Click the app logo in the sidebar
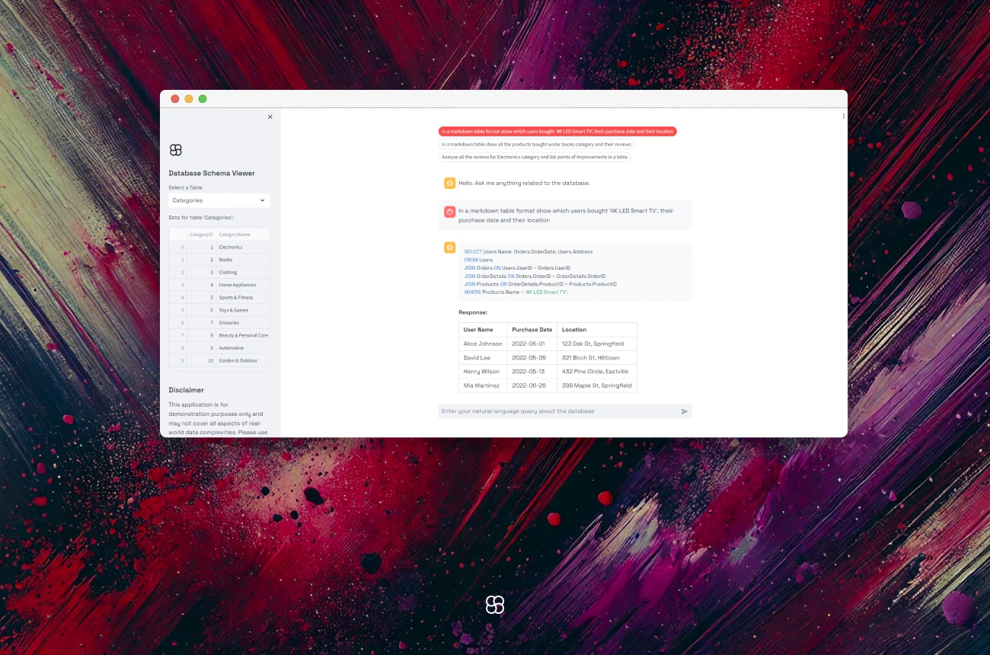This screenshot has width=990, height=655. (176, 150)
